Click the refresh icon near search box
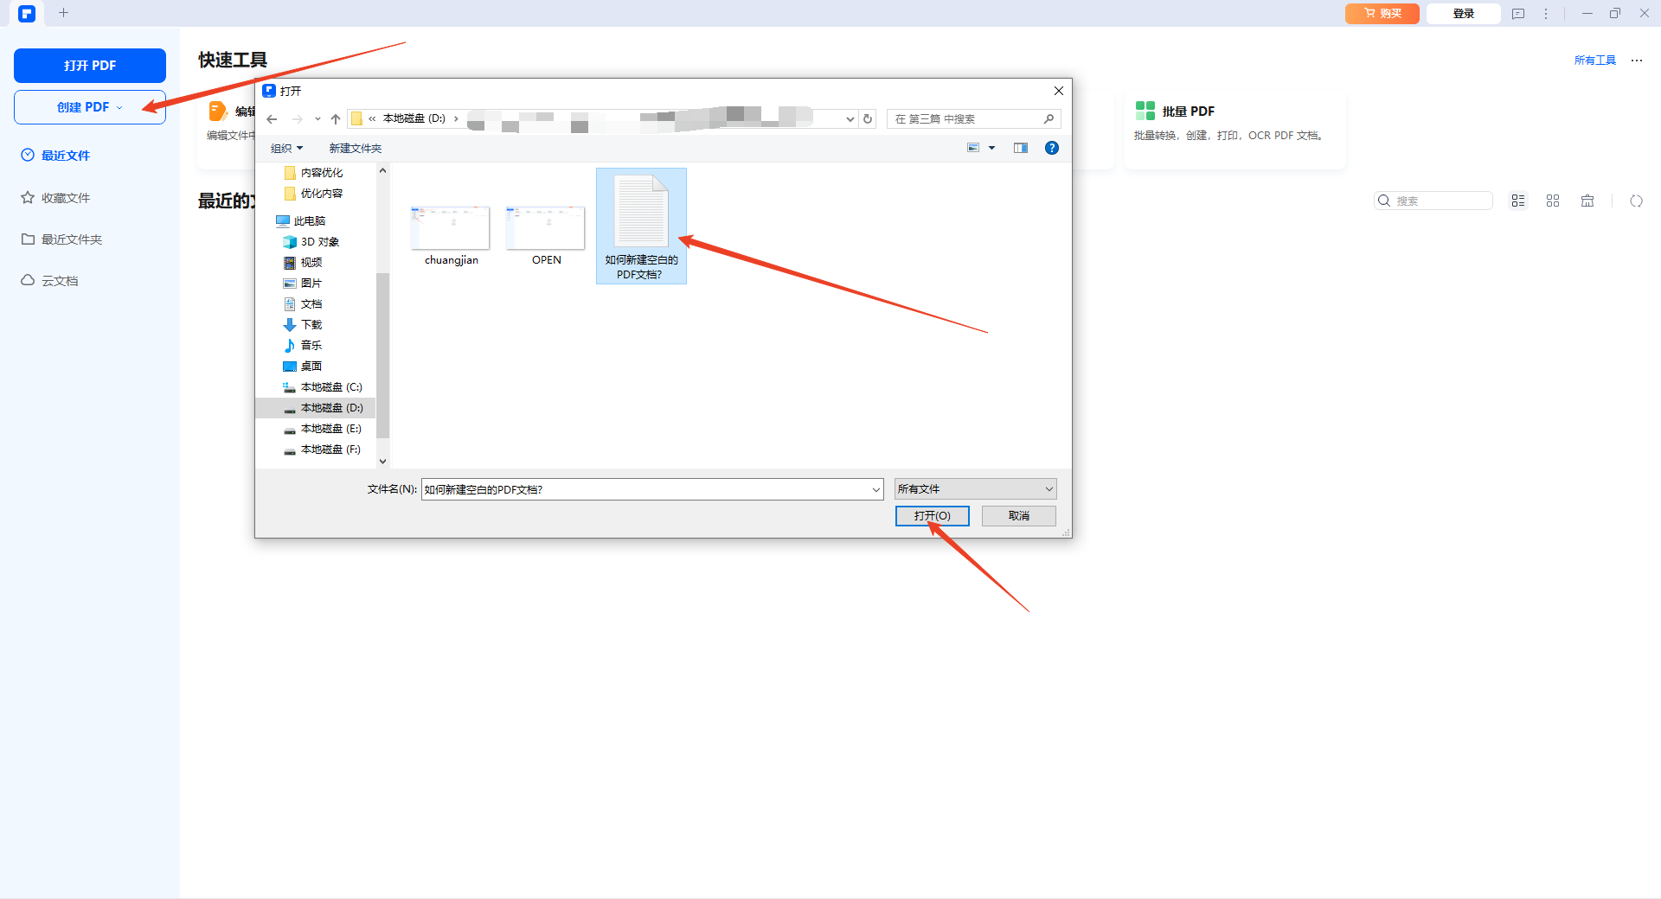Image resolution: width=1661 pixels, height=899 pixels. 1636,201
